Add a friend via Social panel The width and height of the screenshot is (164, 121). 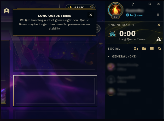click(x=136, y=49)
